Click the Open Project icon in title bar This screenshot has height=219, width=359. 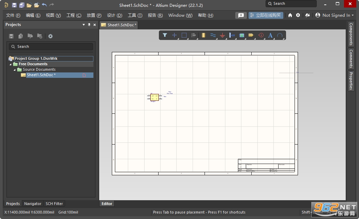click(36, 5)
